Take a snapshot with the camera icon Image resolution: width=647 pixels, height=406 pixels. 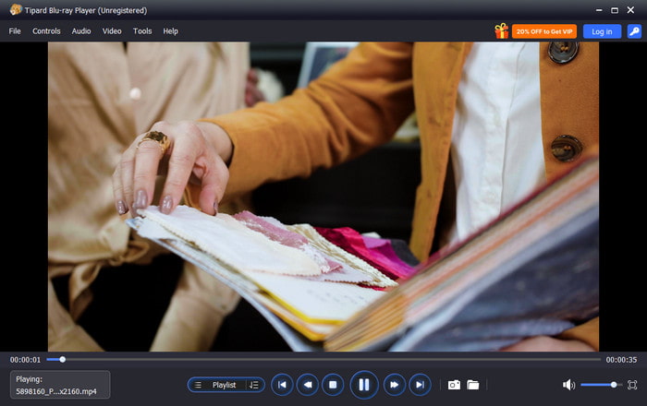(454, 385)
